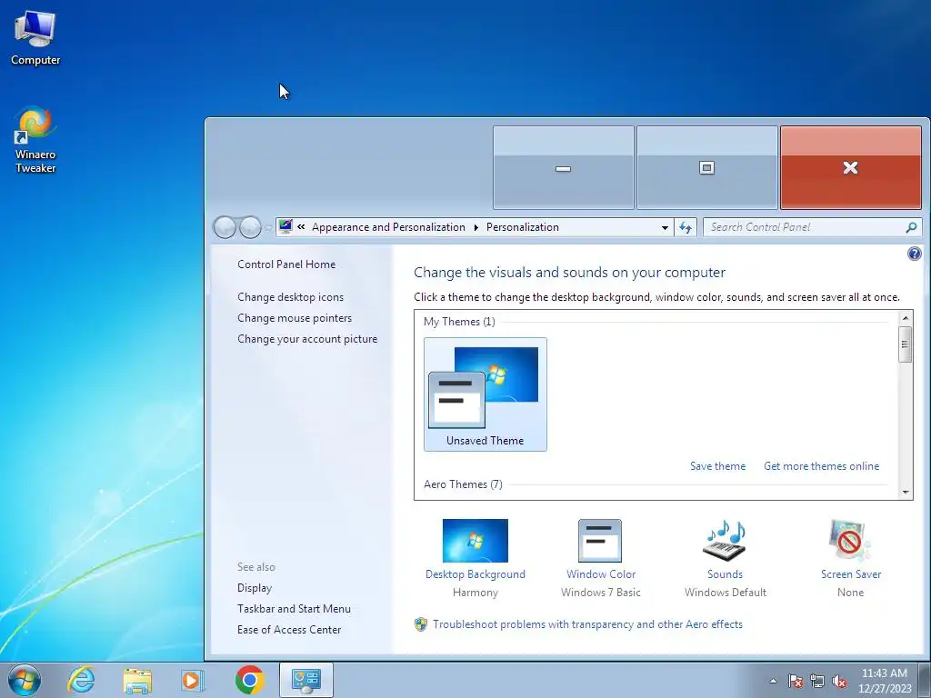Open the Computer desktop icon
Screen dimensions: 931x698
(35, 38)
